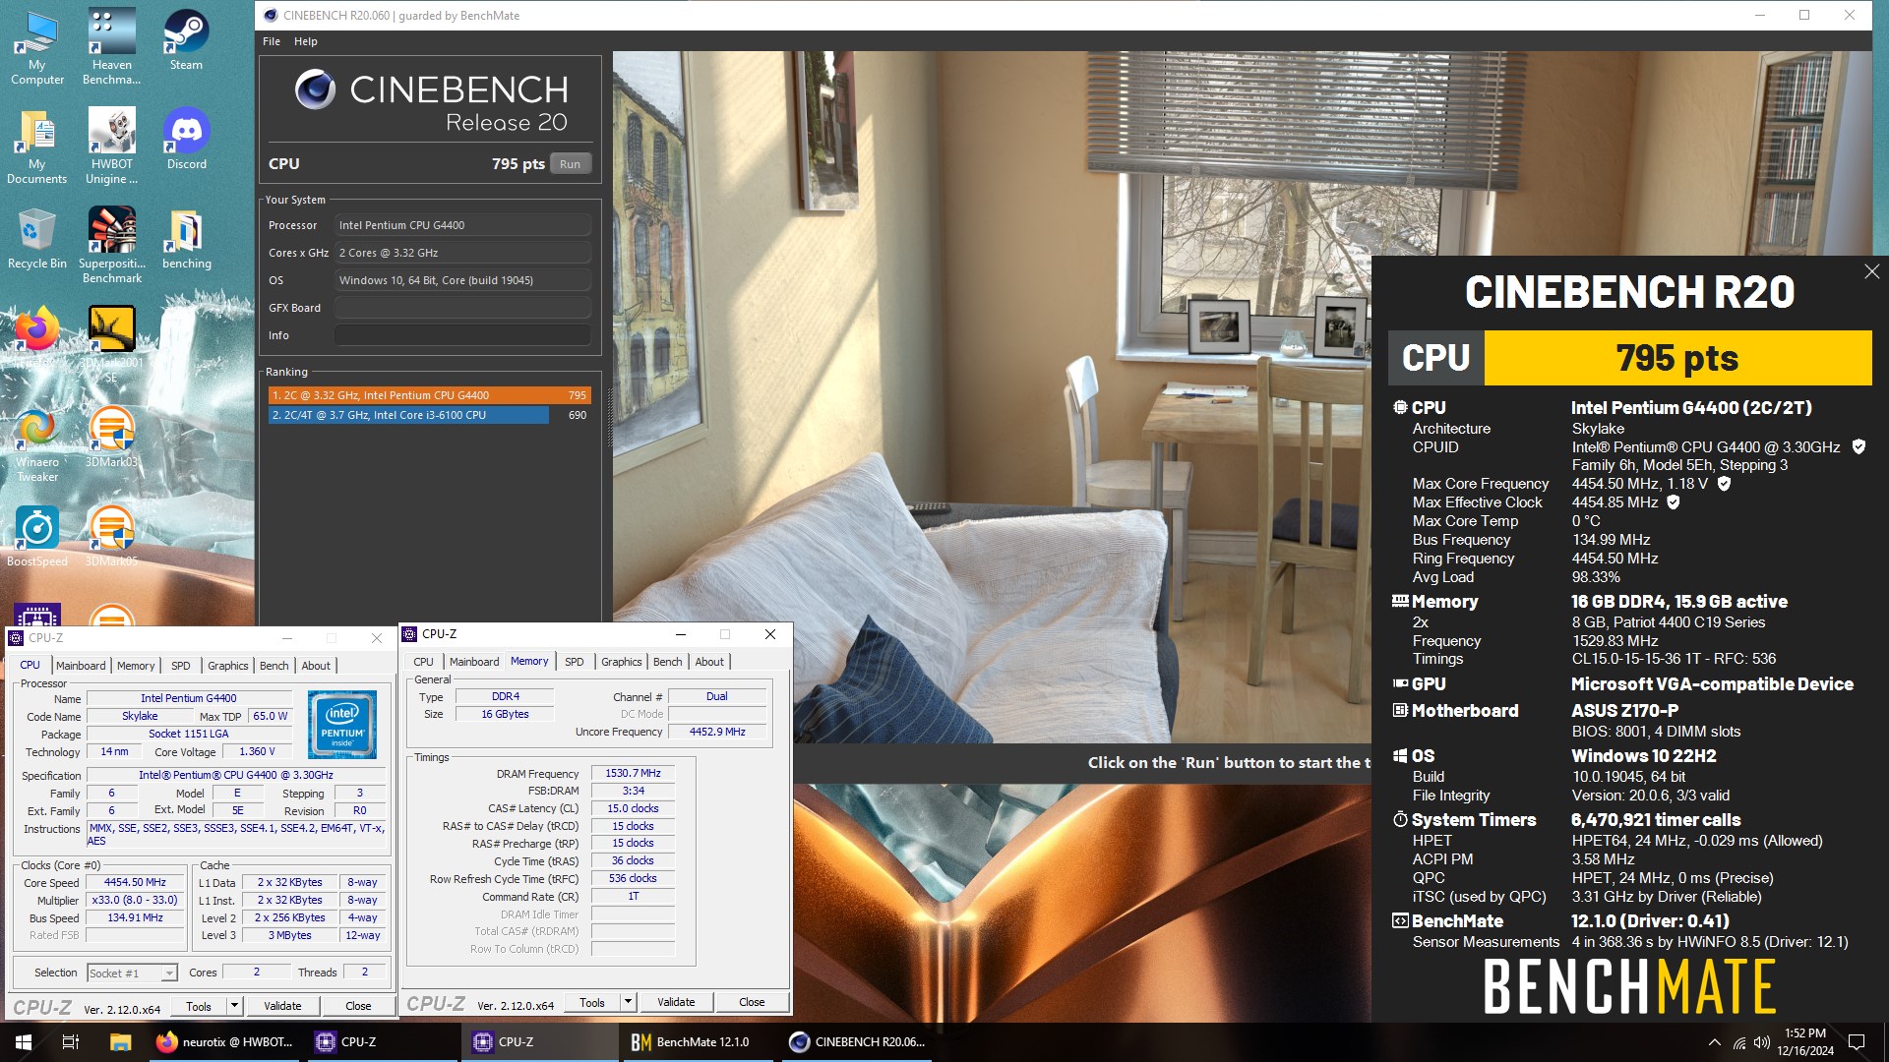The height and width of the screenshot is (1062, 1889).
Task: Open the Tools dropdown arrow in left CPU-Z
Action: (x=234, y=1006)
